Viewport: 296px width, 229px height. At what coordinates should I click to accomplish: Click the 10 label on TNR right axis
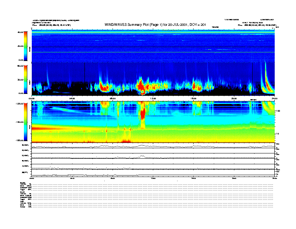tap(278, 134)
